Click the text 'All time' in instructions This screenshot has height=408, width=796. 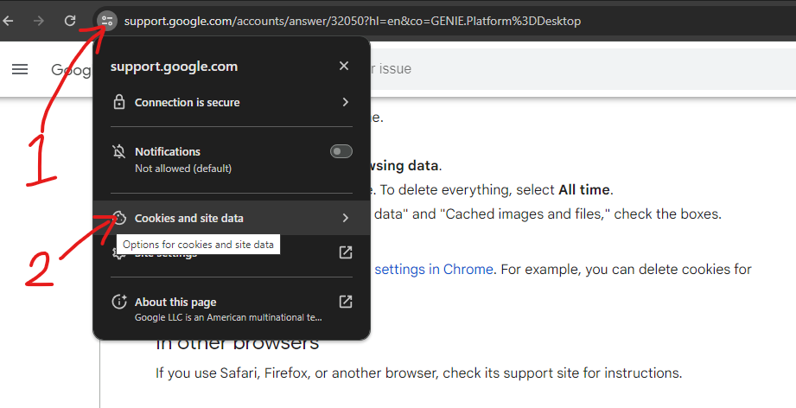tap(583, 190)
